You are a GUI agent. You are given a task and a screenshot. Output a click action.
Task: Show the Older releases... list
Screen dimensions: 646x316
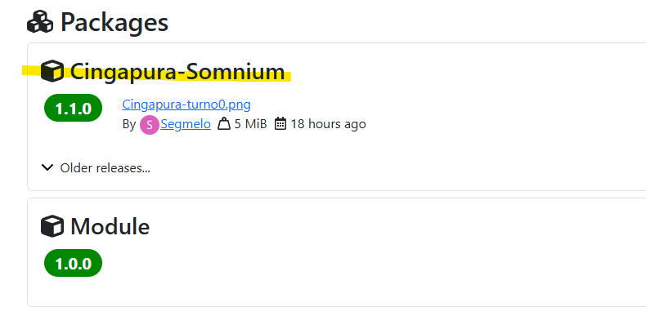pos(105,168)
